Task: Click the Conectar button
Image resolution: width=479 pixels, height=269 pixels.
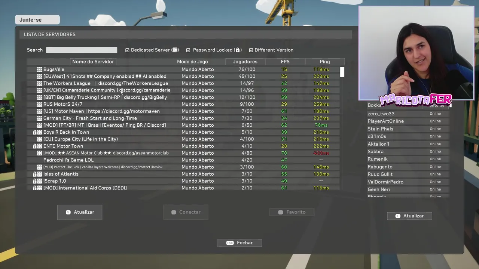Action: [x=186, y=212]
